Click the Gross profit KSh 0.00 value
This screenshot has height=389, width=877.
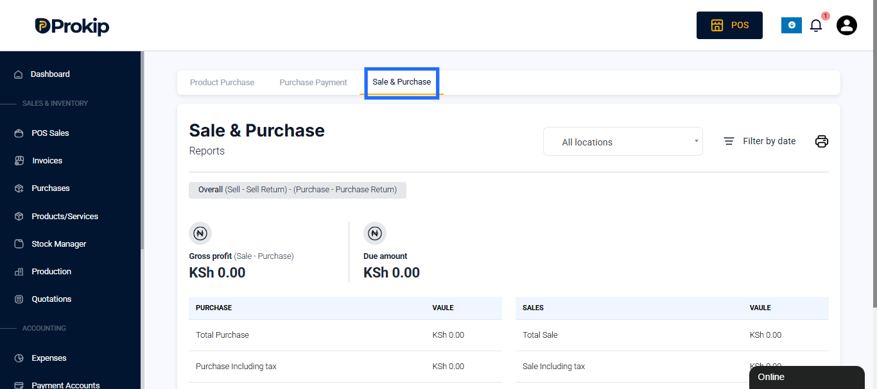click(x=217, y=272)
